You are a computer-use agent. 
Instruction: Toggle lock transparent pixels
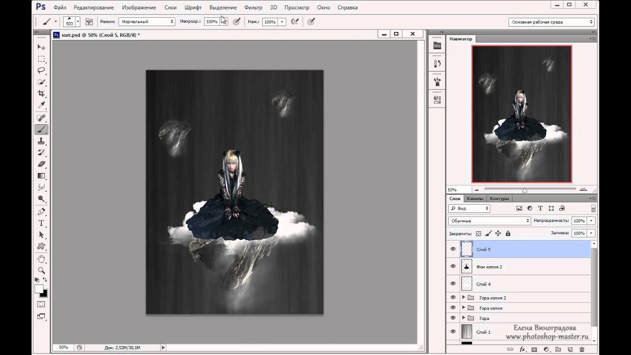[478, 233]
